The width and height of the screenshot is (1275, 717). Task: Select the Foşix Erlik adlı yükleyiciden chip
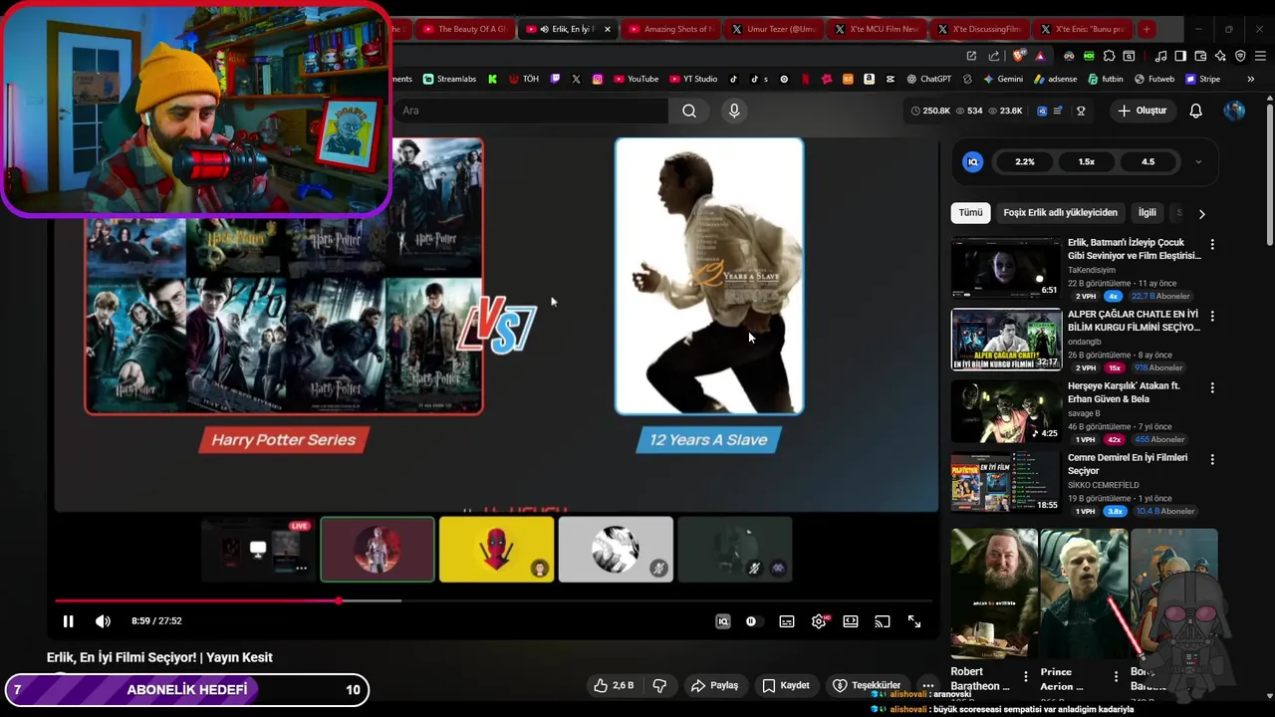1060,212
